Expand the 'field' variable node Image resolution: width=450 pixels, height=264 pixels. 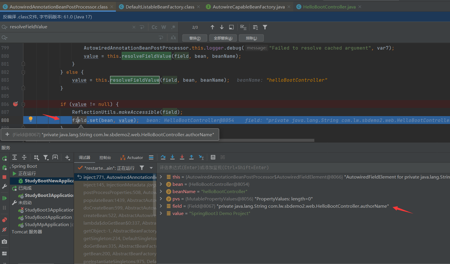coord(161,206)
